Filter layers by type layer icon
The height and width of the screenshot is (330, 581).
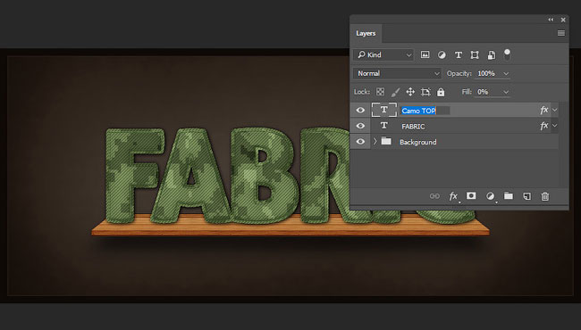coord(459,55)
